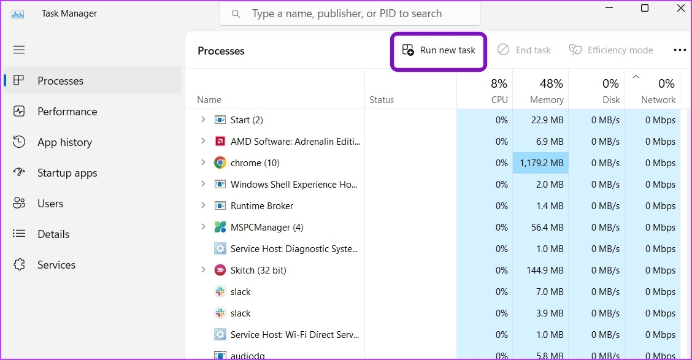The width and height of the screenshot is (692, 360).
Task: Open the hamburger navigation menu
Action: pyautogui.click(x=19, y=50)
